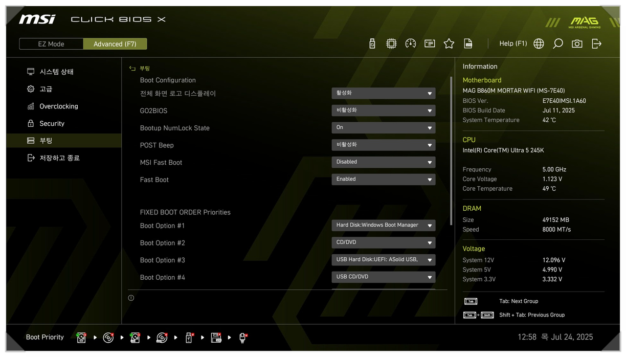Open the hardware monitor gauge icon
This screenshot has width=626, height=357.
(410, 44)
